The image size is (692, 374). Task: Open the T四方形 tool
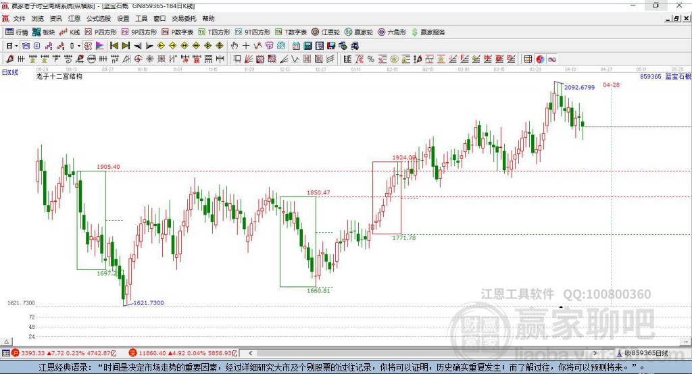tap(214, 32)
